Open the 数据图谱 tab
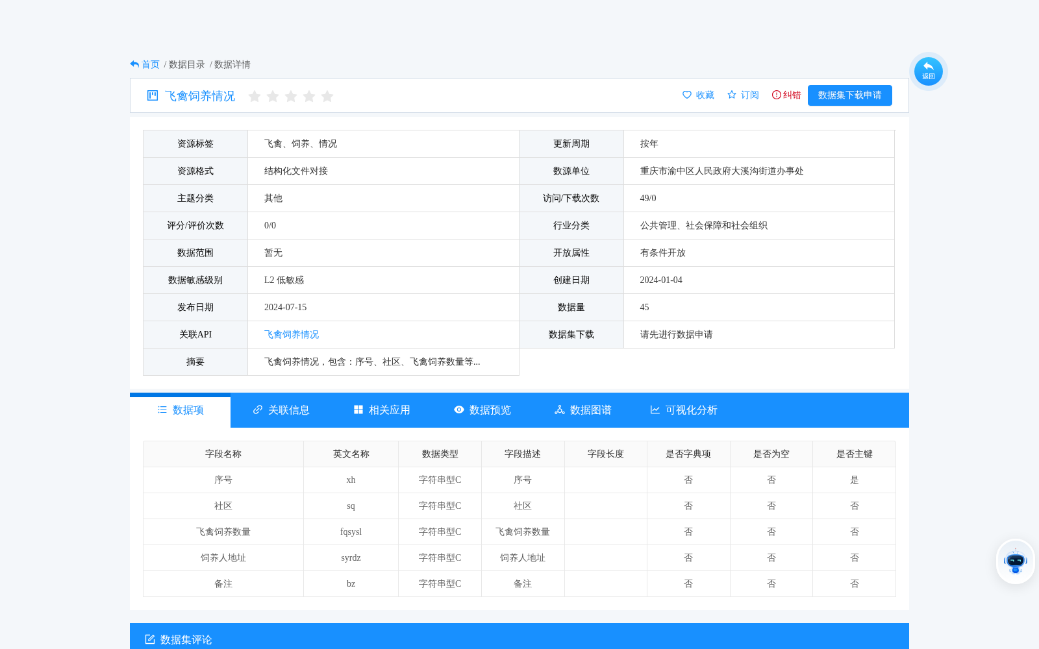 582,410
